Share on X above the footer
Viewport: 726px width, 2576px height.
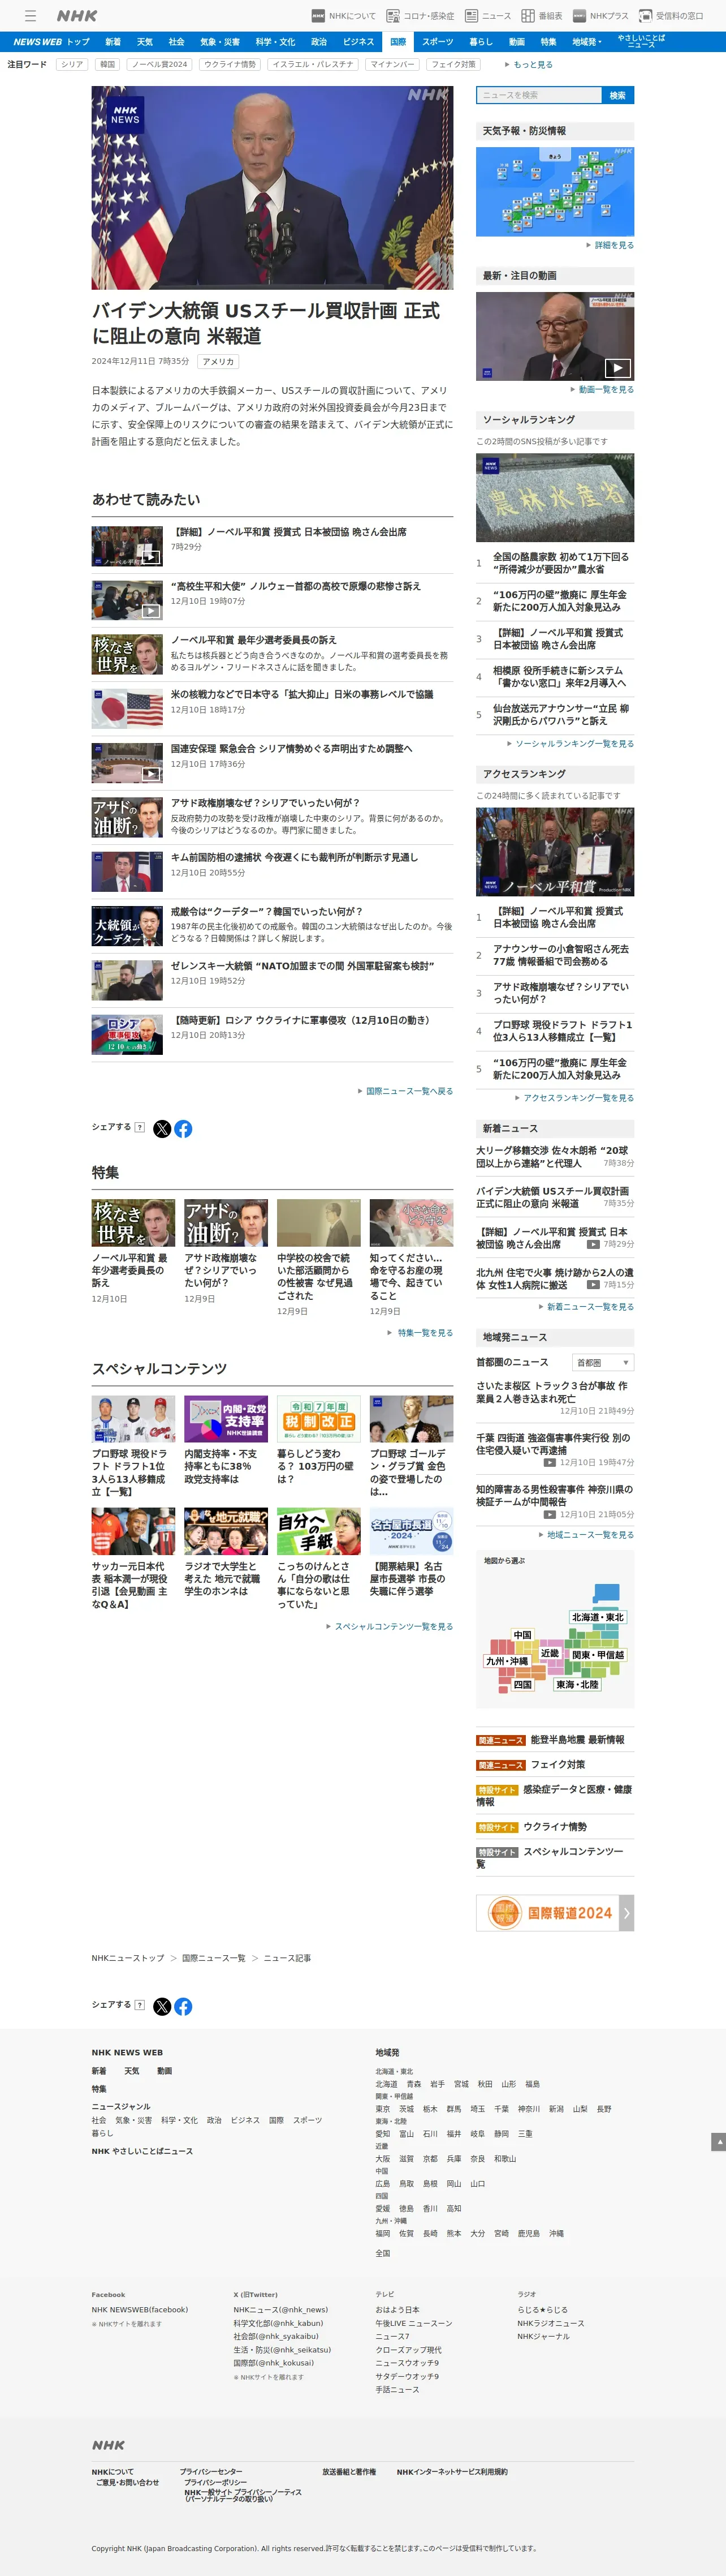[x=162, y=2006]
